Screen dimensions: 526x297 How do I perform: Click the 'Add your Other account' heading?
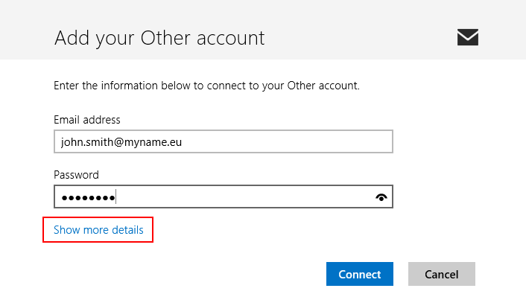(x=159, y=38)
